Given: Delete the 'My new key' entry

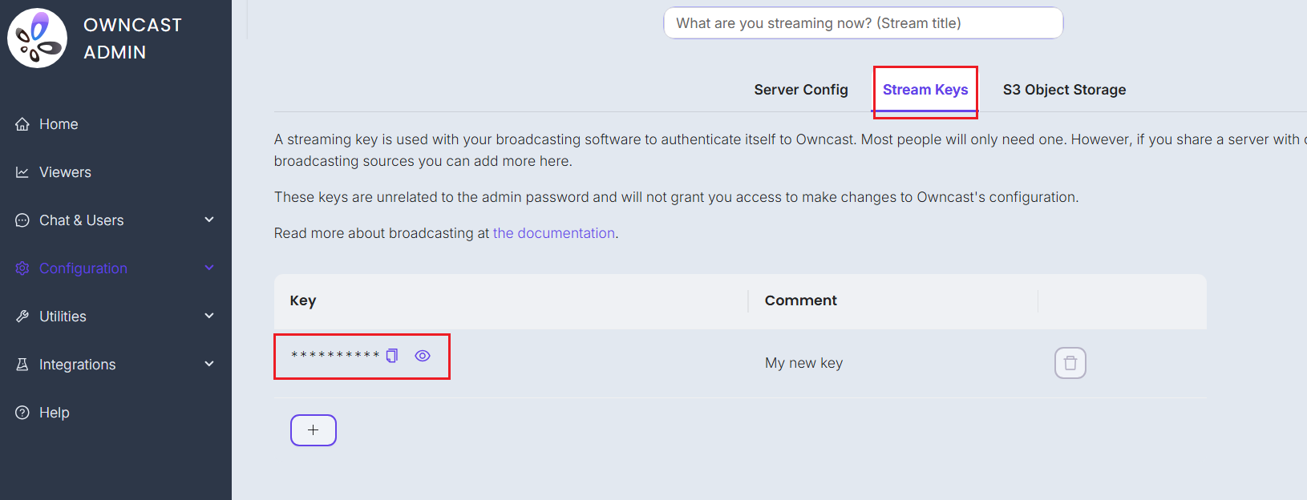Looking at the screenshot, I should (1070, 363).
